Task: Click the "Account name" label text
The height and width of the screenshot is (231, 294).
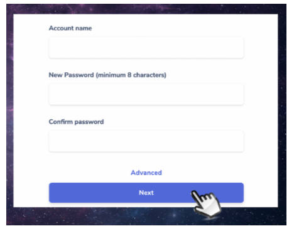Action: tap(70, 28)
